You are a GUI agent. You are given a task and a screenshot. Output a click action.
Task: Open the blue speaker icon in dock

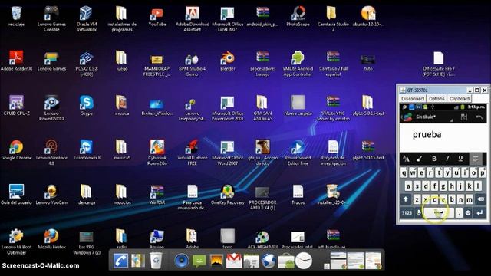coord(182,261)
